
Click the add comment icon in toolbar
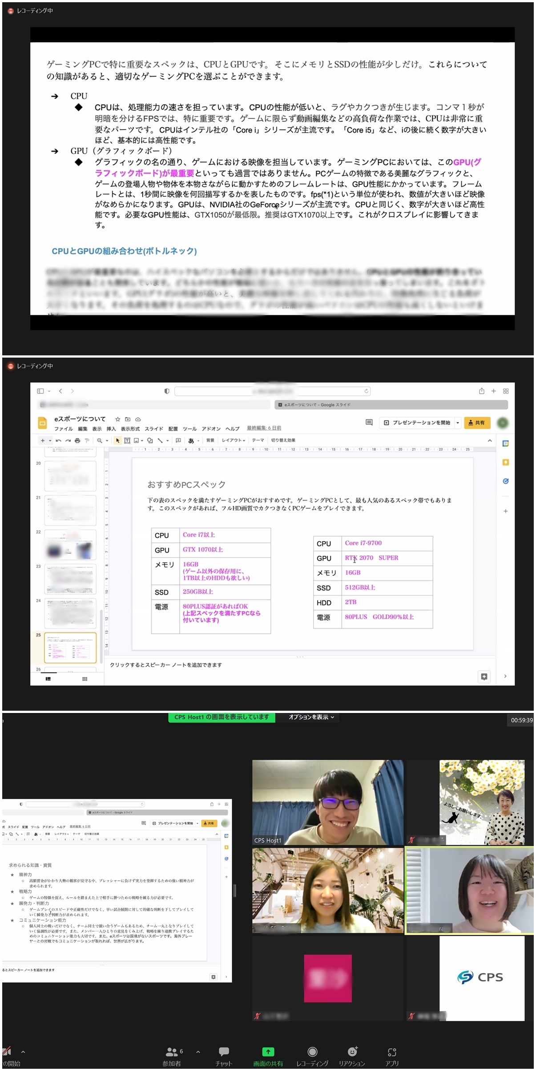[178, 440]
